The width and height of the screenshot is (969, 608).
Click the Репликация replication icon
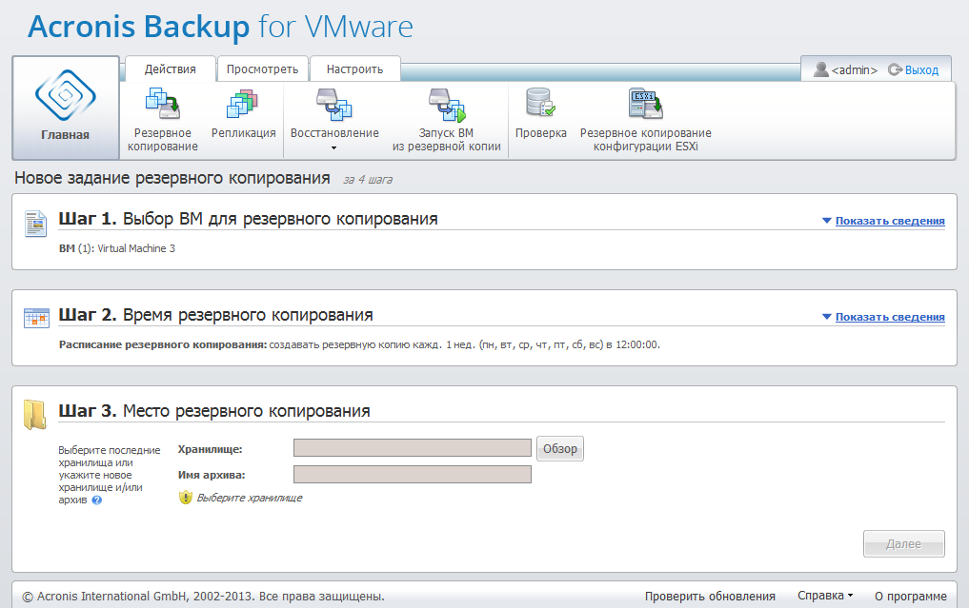242,103
